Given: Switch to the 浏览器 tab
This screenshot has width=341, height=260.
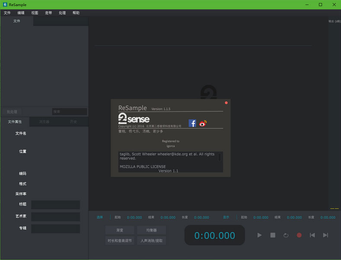Looking at the screenshot, I should (x=44, y=122).
